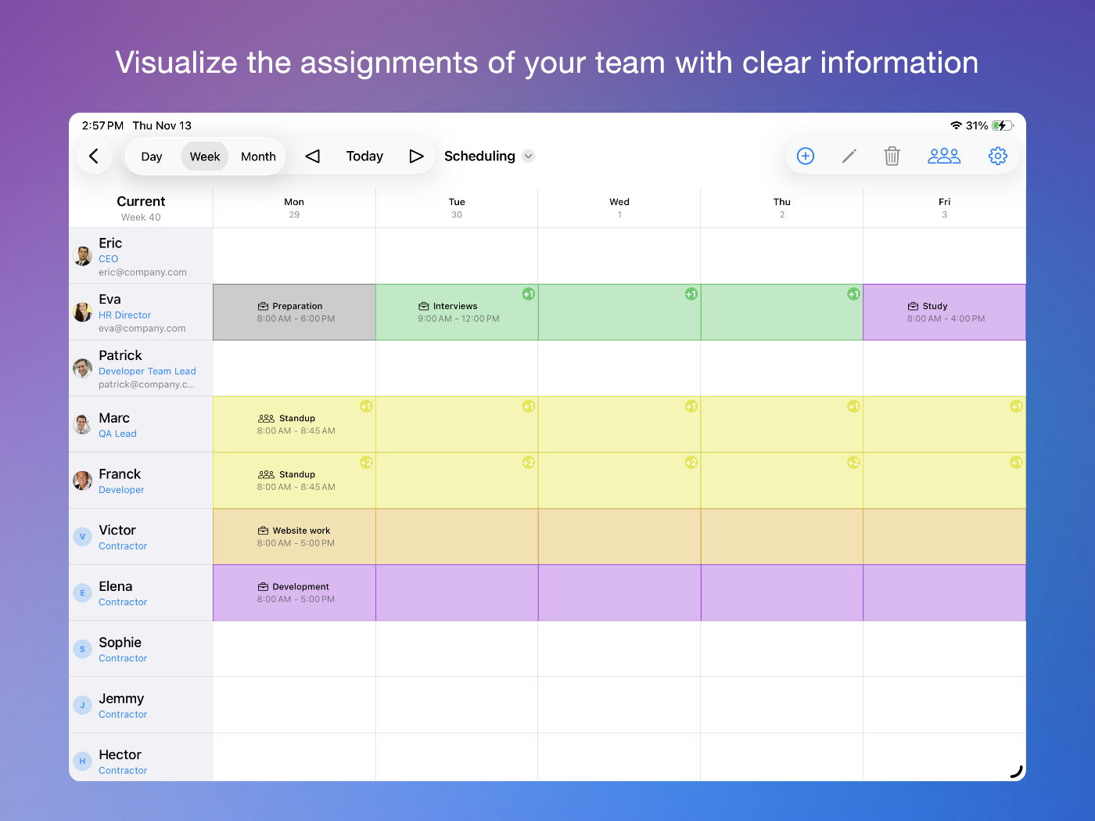The image size is (1095, 821).
Task: Expand +2 badge on Franck's Monday Standup
Action: (x=366, y=463)
